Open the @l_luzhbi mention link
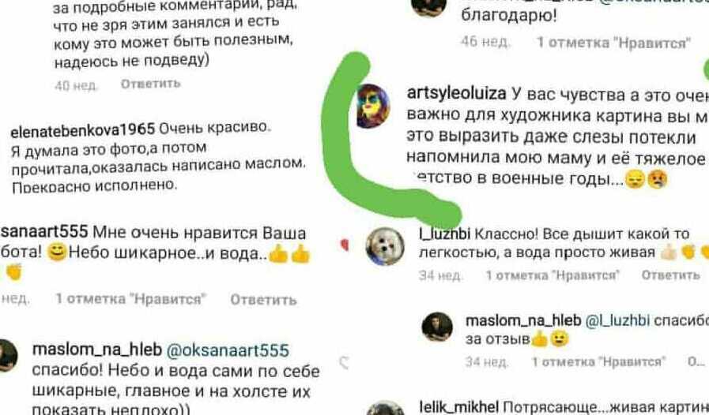 coord(617,320)
